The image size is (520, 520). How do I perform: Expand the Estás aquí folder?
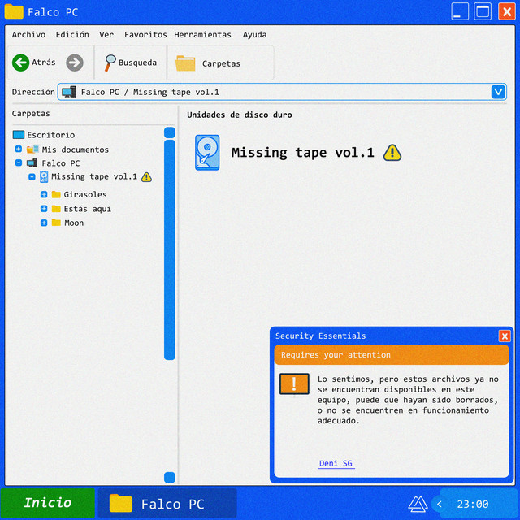coord(44,209)
